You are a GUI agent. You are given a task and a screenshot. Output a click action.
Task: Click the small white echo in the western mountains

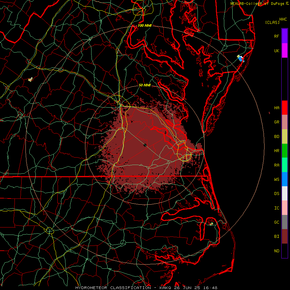(x=30, y=80)
